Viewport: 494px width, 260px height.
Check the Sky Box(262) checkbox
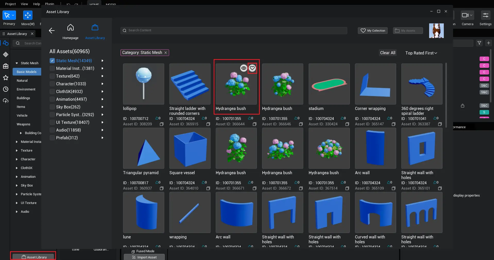[x=52, y=107]
